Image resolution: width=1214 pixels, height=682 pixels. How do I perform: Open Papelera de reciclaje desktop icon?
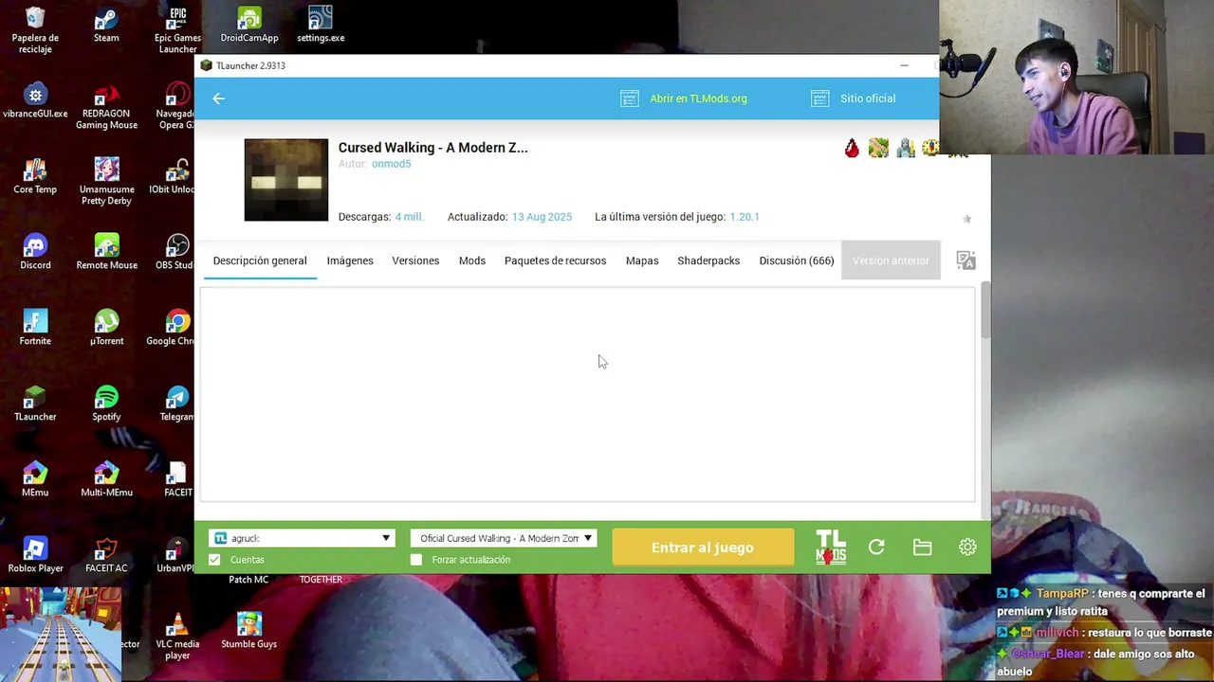[x=35, y=30]
